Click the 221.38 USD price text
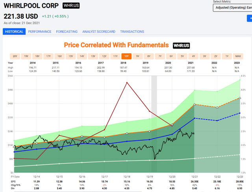Viewport: 252px width, 192px height. 21,17
